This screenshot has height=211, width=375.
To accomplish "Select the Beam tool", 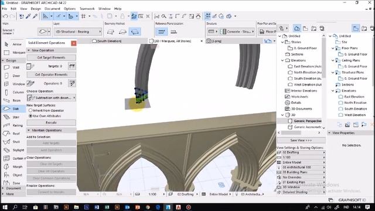I will pos(14,100).
